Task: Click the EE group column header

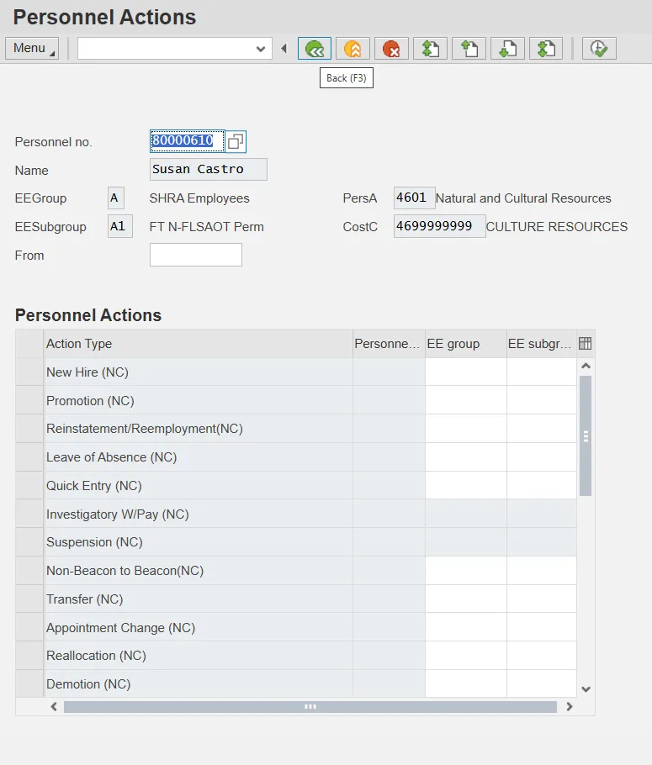Action: click(x=465, y=343)
